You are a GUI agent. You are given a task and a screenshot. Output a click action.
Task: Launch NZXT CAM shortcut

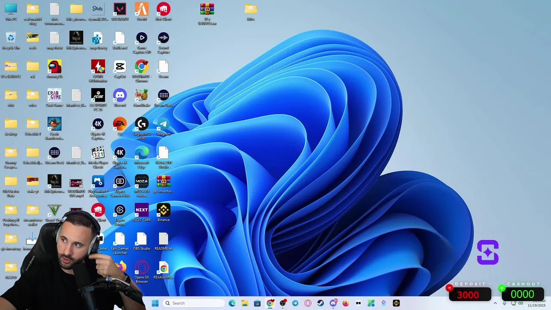click(142, 212)
